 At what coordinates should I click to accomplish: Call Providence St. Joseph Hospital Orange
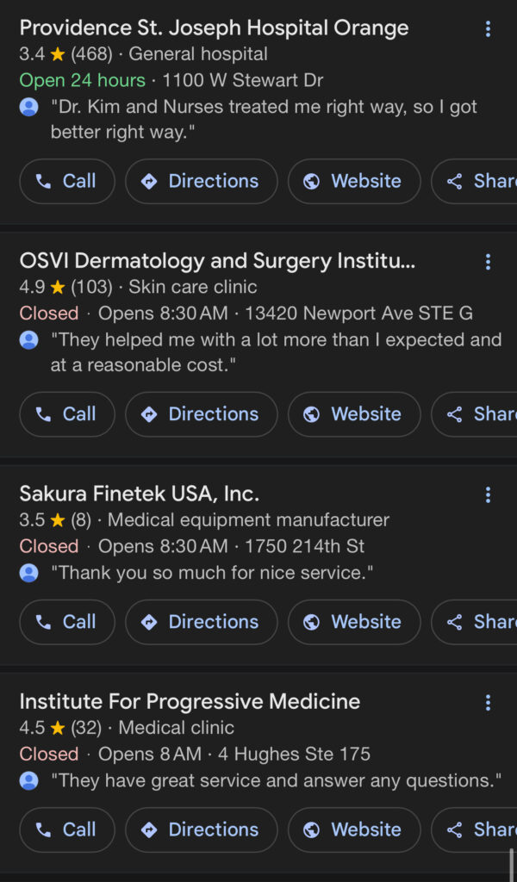pyautogui.click(x=67, y=182)
